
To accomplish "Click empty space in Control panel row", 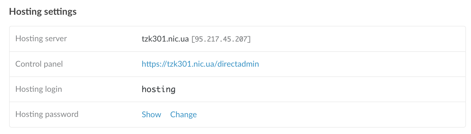I will tap(352, 64).
